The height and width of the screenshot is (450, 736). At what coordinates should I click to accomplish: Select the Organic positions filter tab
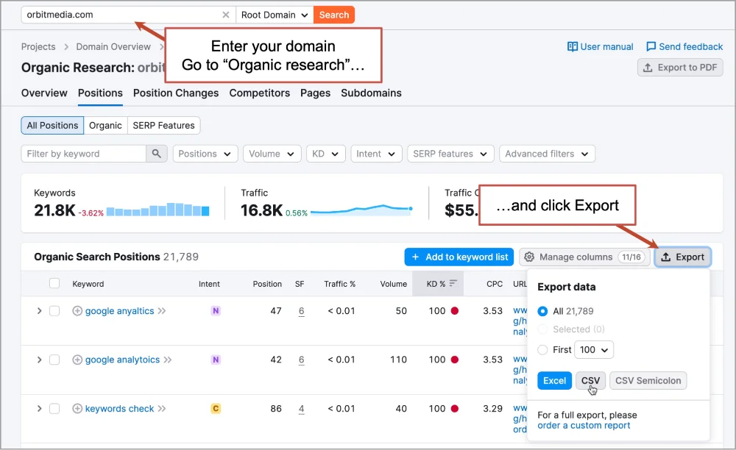tap(105, 126)
